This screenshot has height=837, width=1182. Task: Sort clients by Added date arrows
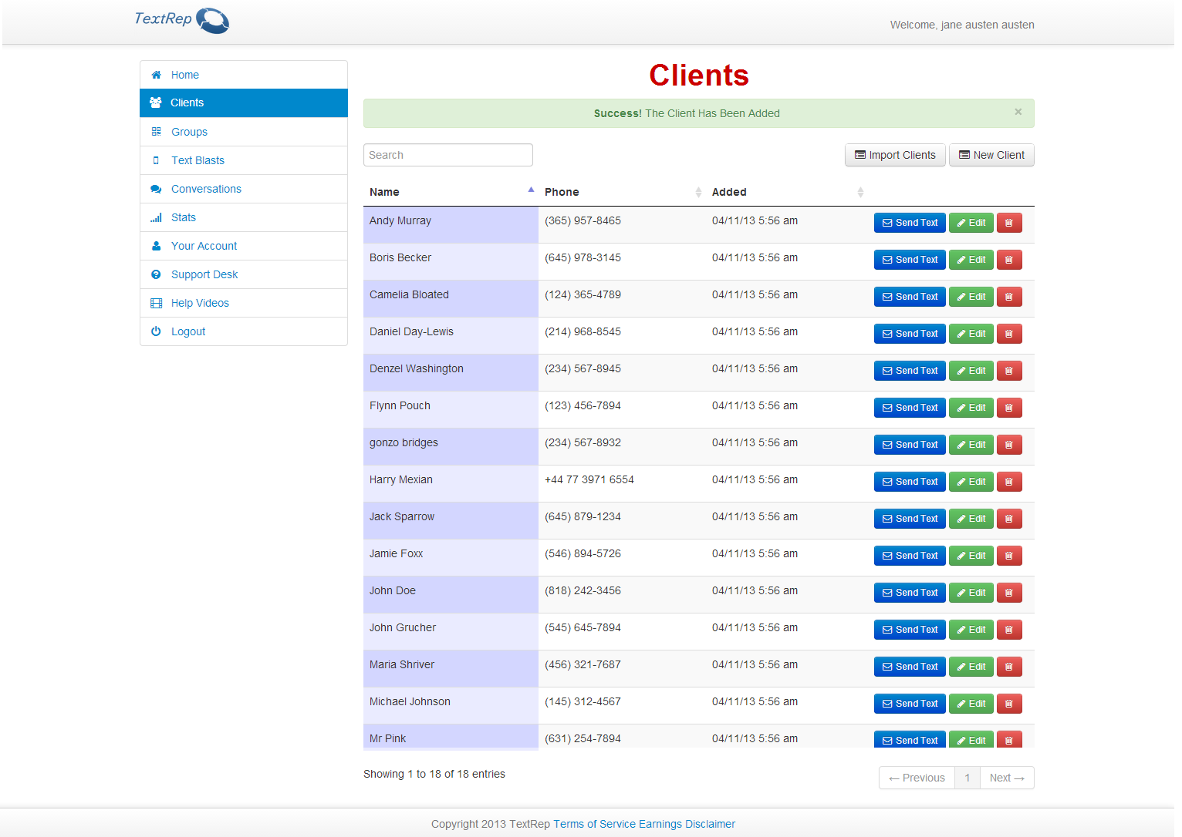(x=859, y=192)
